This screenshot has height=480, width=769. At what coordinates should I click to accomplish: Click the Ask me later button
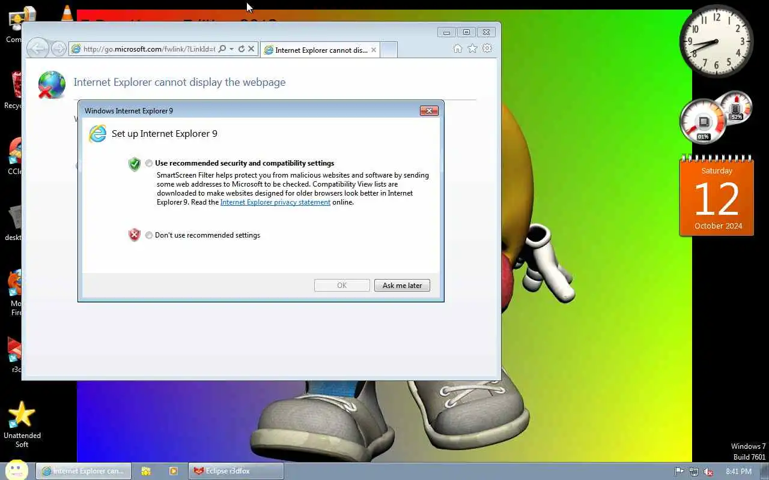tap(402, 286)
